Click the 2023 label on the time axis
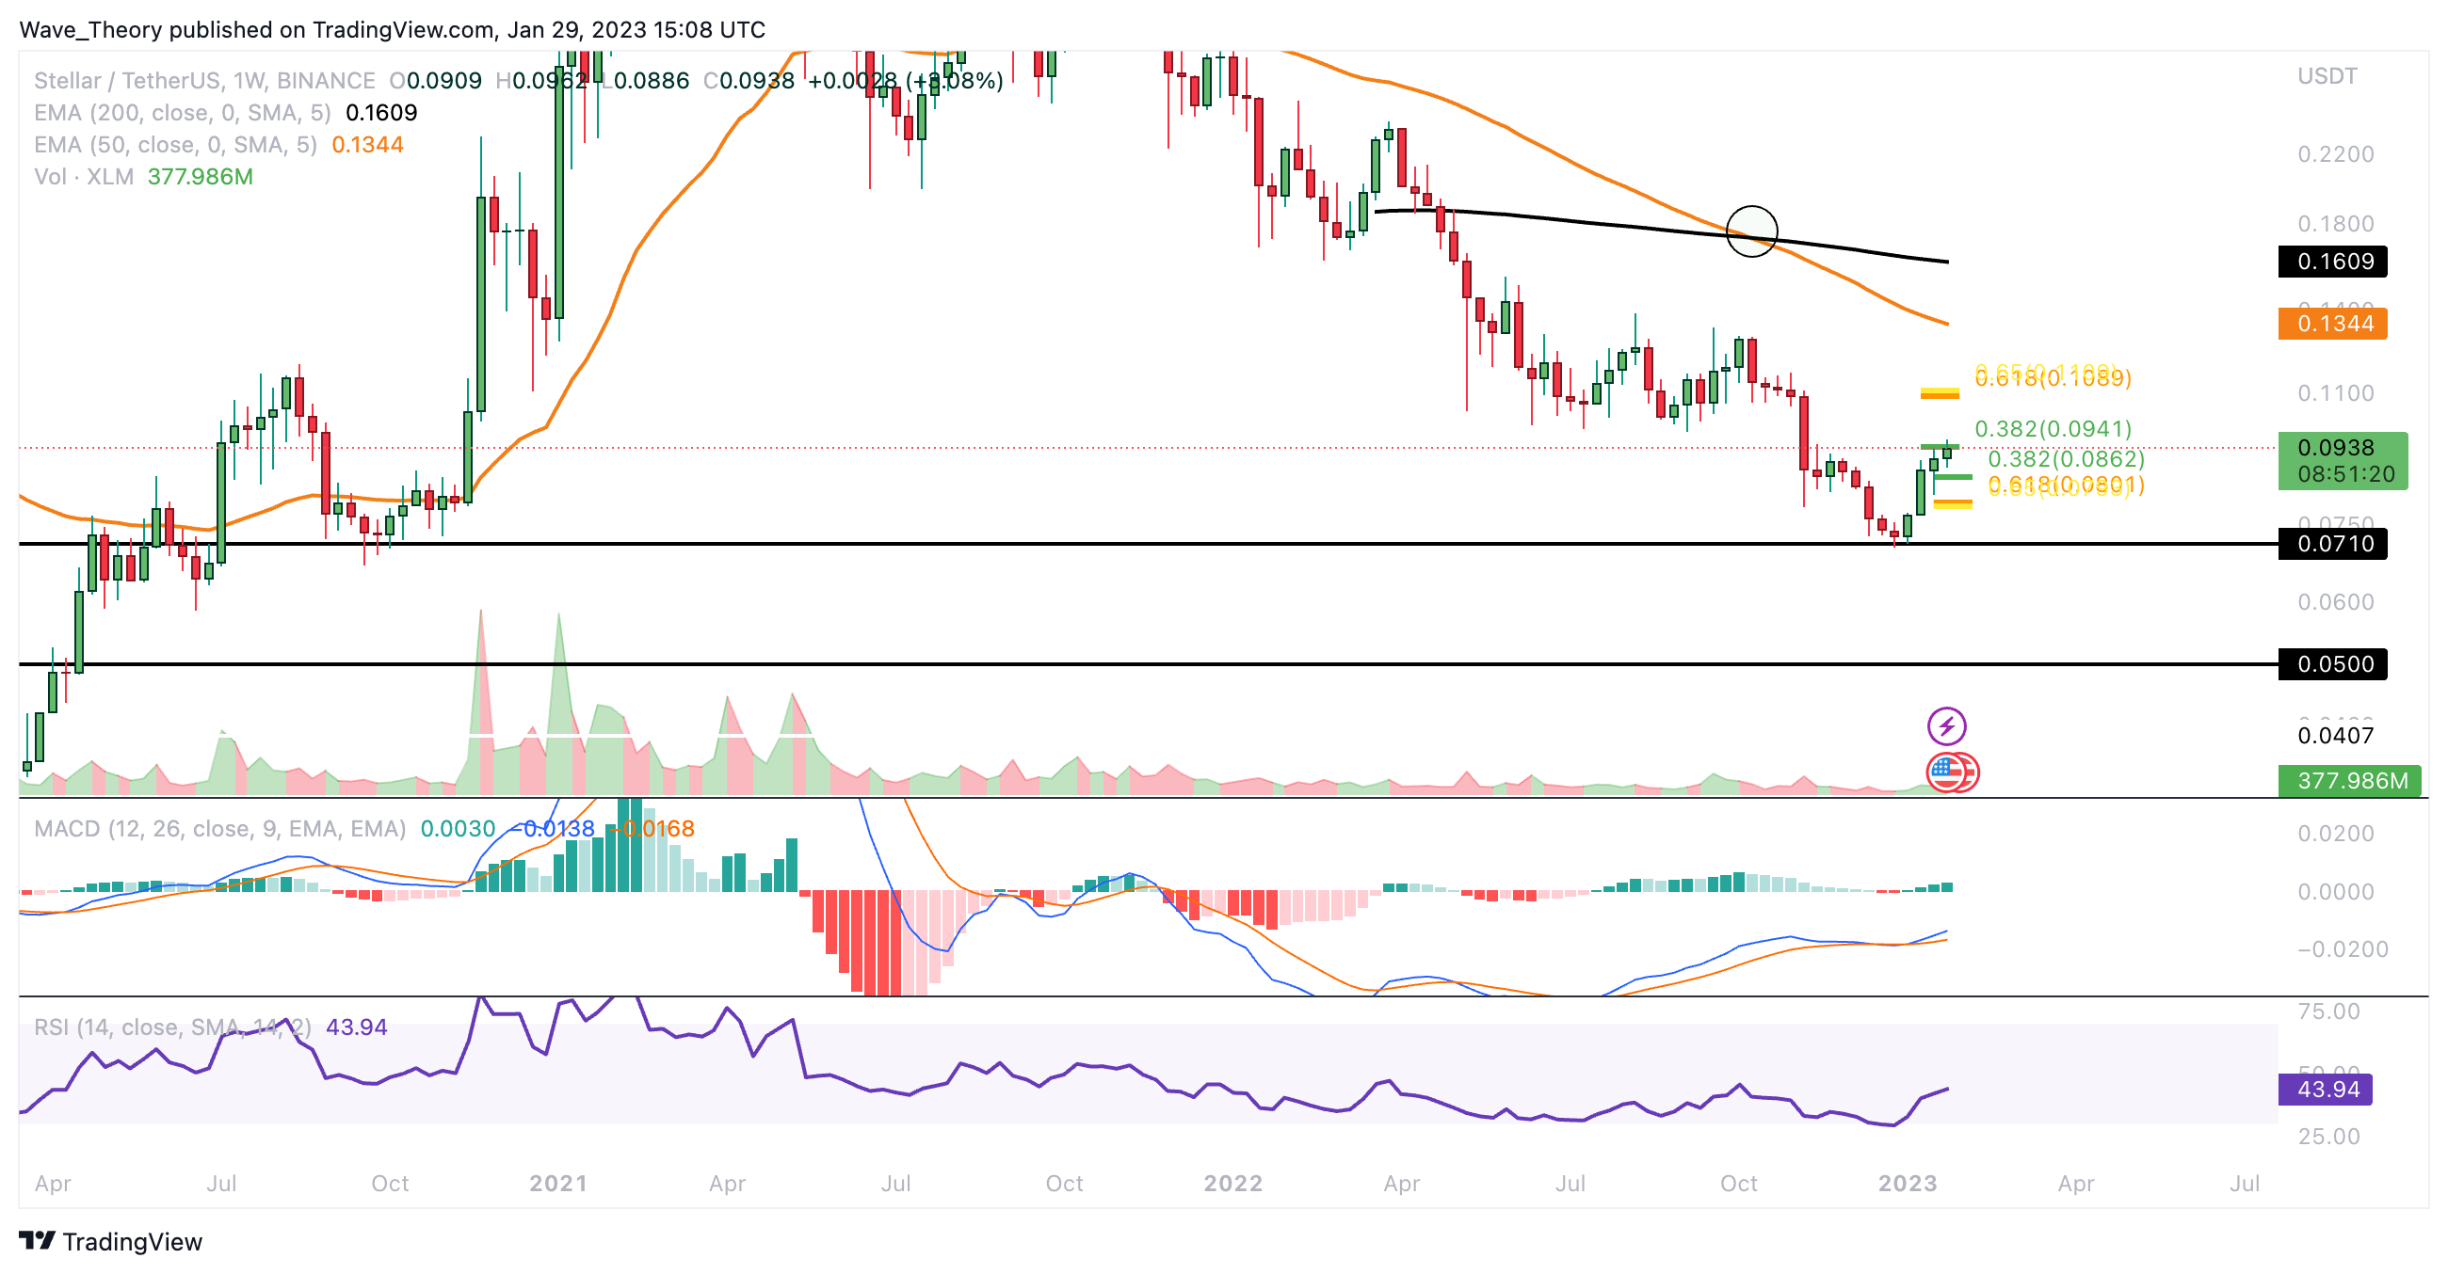 tap(1908, 1183)
